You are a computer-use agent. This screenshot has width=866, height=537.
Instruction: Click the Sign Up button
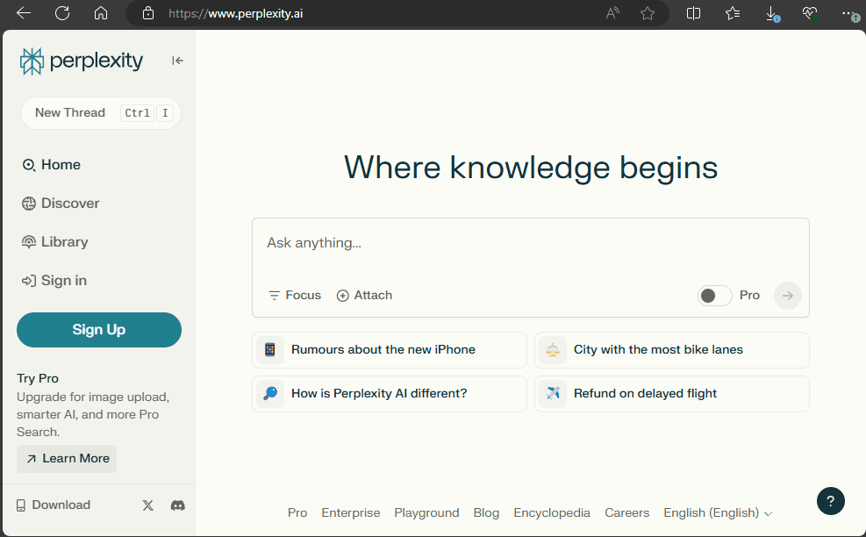click(99, 330)
